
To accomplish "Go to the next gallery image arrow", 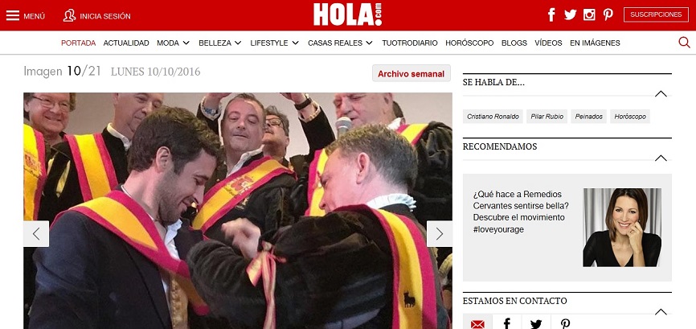I will click(x=440, y=234).
